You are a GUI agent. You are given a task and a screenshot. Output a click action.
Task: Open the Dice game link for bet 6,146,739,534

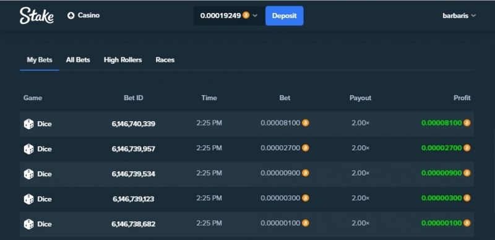[45, 174]
